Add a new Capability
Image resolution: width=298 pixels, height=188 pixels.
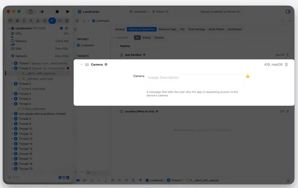(121, 37)
